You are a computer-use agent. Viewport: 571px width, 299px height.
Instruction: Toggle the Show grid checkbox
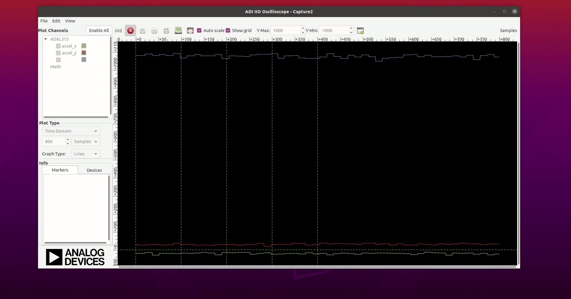coord(228,31)
